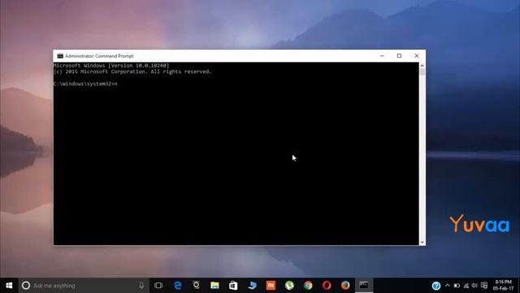Screen dimensions: 520x293
Task: Click the blue help icon in the tray
Action: click(x=436, y=286)
